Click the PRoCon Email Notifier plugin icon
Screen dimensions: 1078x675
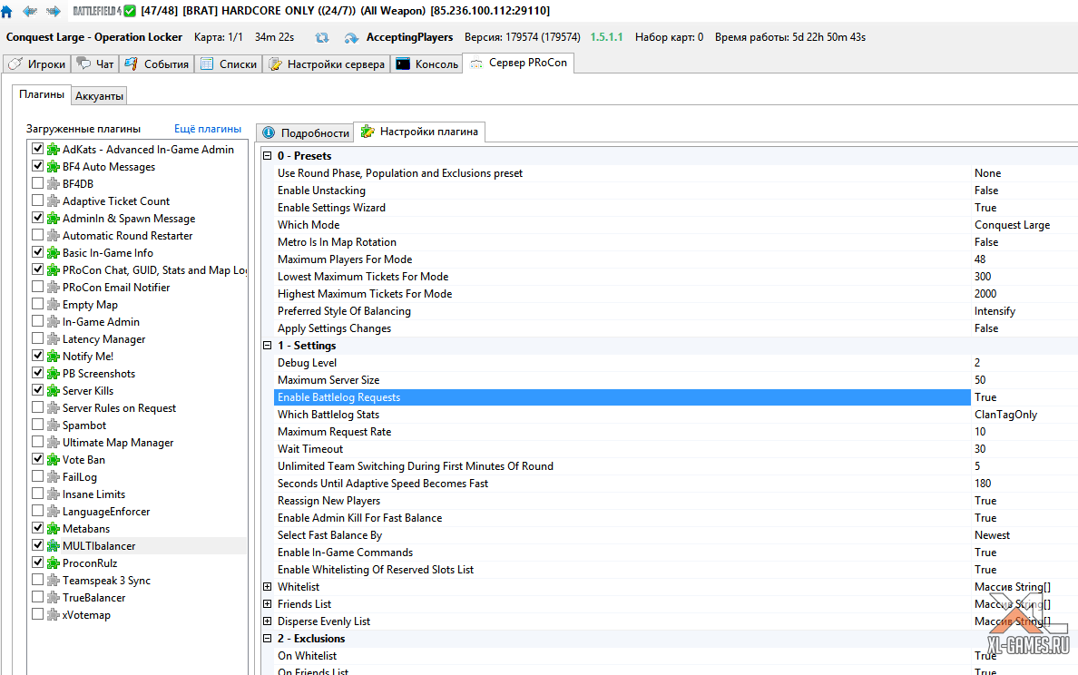pos(53,288)
